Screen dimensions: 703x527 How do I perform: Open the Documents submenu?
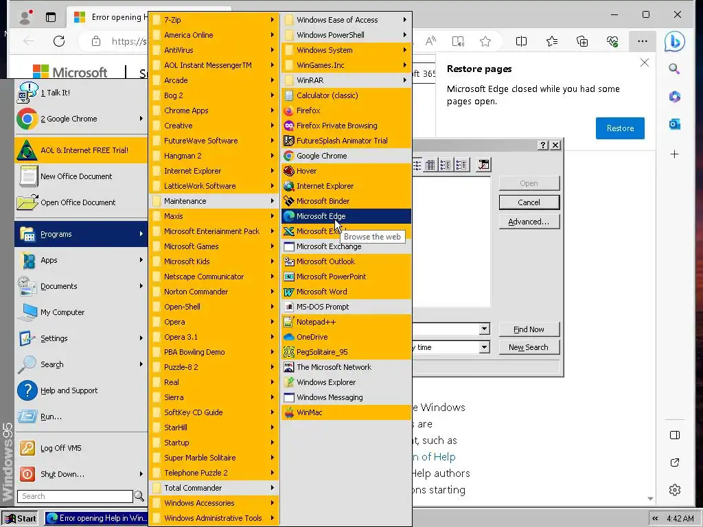81,286
